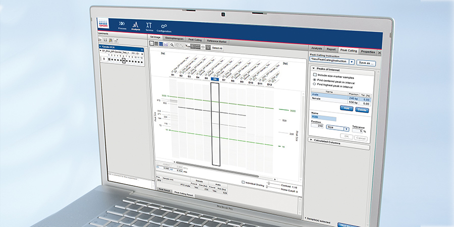The image size is (454, 227).
Task: Select the first gel view layout icon
Action: click(151, 43)
